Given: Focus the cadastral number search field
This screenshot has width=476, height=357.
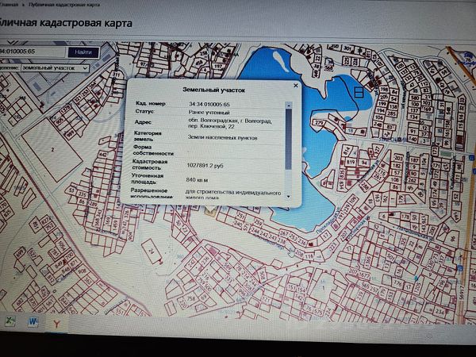Looking at the screenshot, I should click(x=32, y=52).
